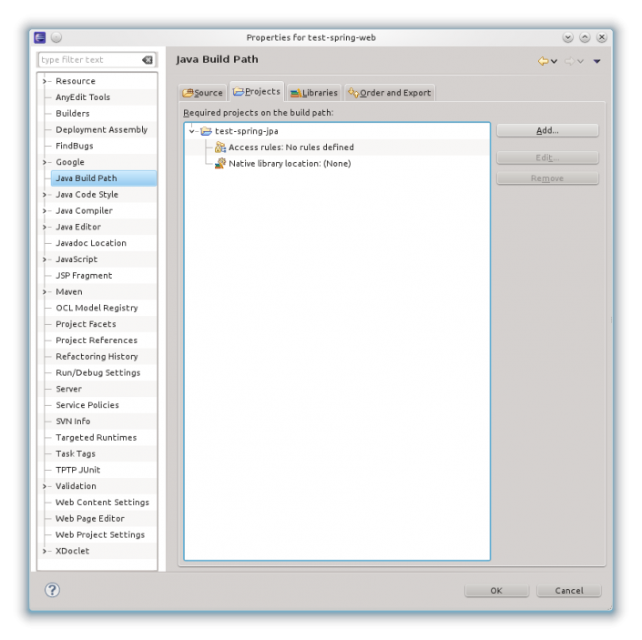The height and width of the screenshot is (640, 642).
Task: Open the back history dropdown arrow
Action: click(x=554, y=61)
